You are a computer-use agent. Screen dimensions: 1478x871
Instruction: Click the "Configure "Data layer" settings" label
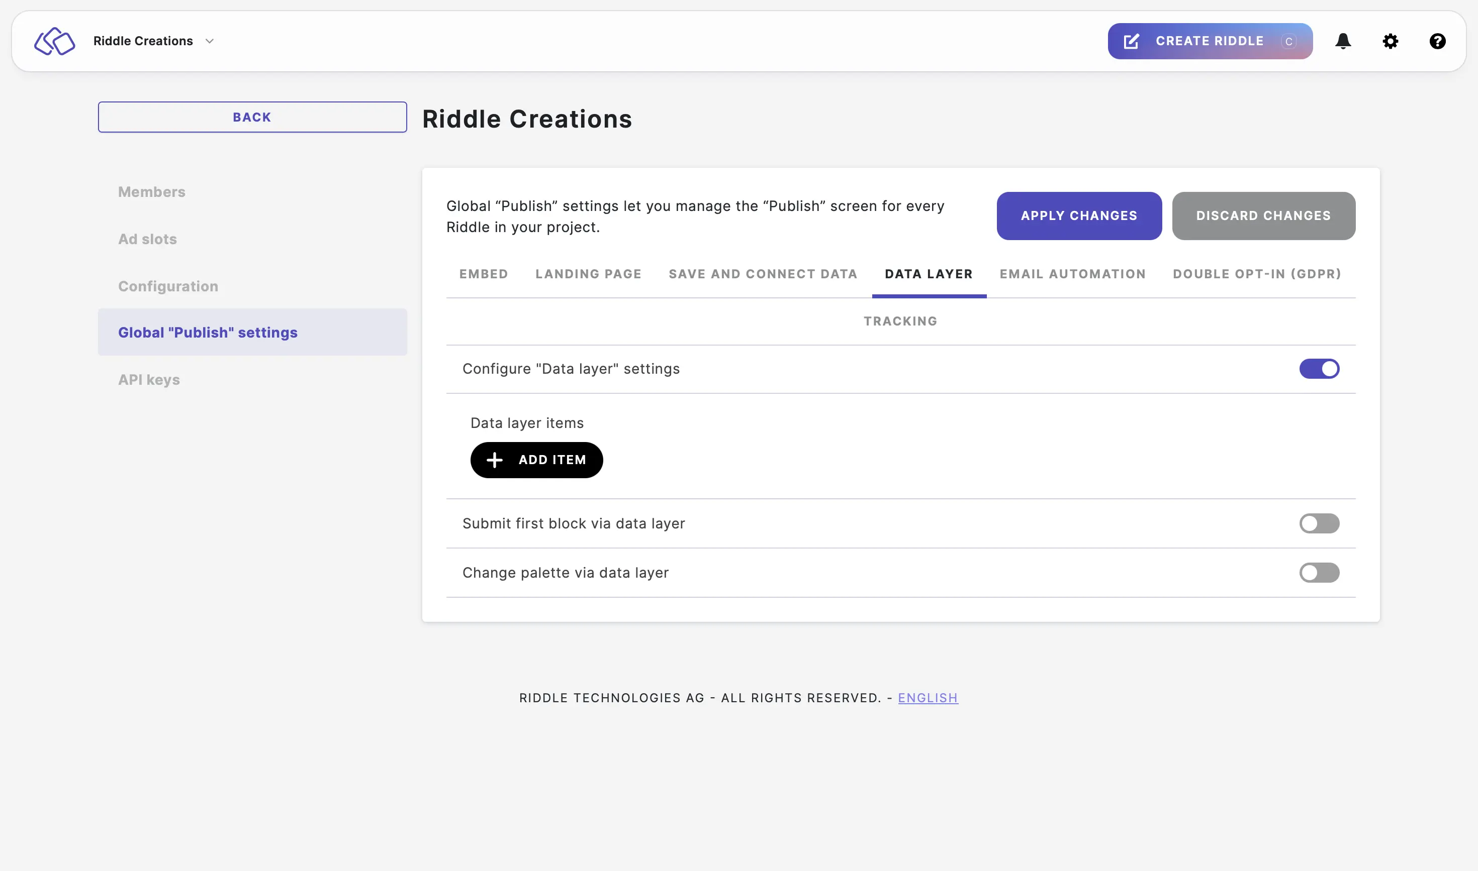point(571,369)
